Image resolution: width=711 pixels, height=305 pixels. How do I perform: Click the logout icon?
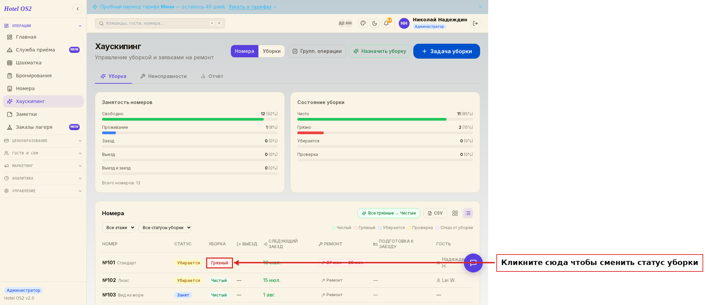tap(475, 23)
